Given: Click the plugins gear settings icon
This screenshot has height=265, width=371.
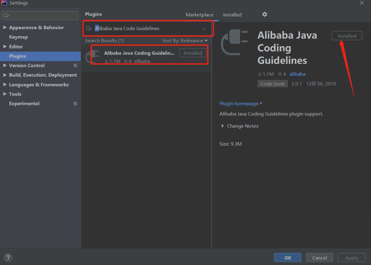Looking at the screenshot, I should [265, 14].
